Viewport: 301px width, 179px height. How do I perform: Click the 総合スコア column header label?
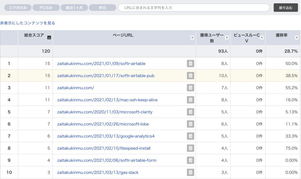pyautogui.click(x=34, y=35)
